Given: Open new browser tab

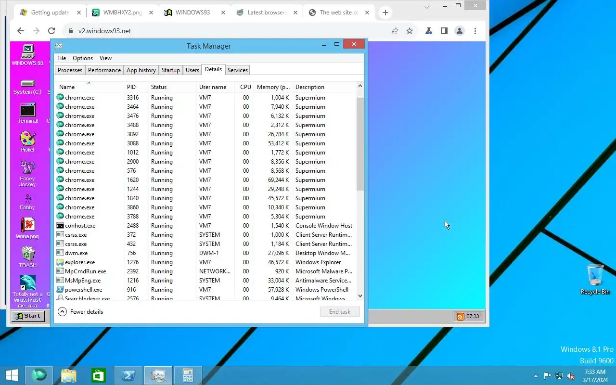Looking at the screenshot, I should click(x=385, y=13).
